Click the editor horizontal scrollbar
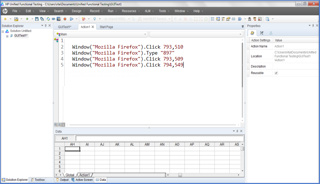320x184 pixels. point(153,125)
